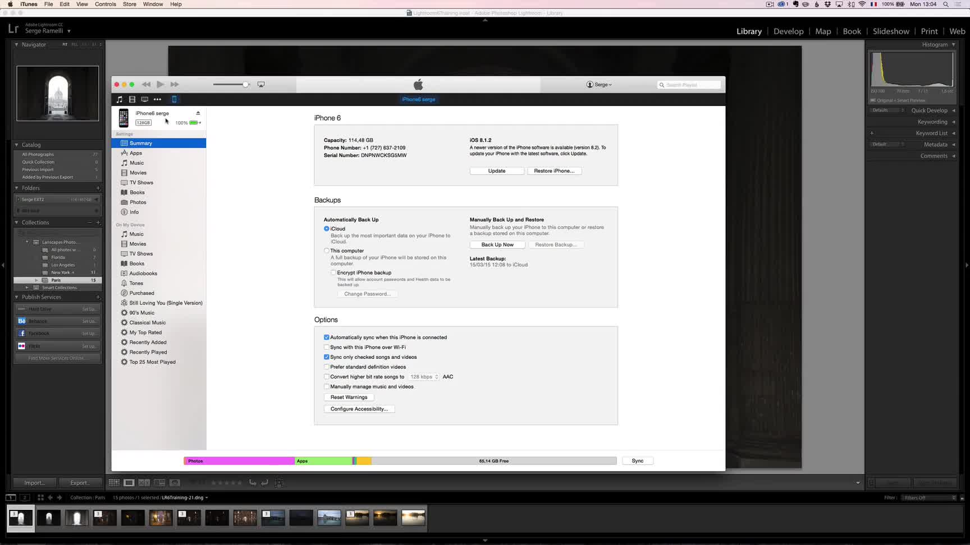The image size is (970, 545).
Task: Enable Sync with this iPhone over Wi-Fi
Action: [x=327, y=347]
